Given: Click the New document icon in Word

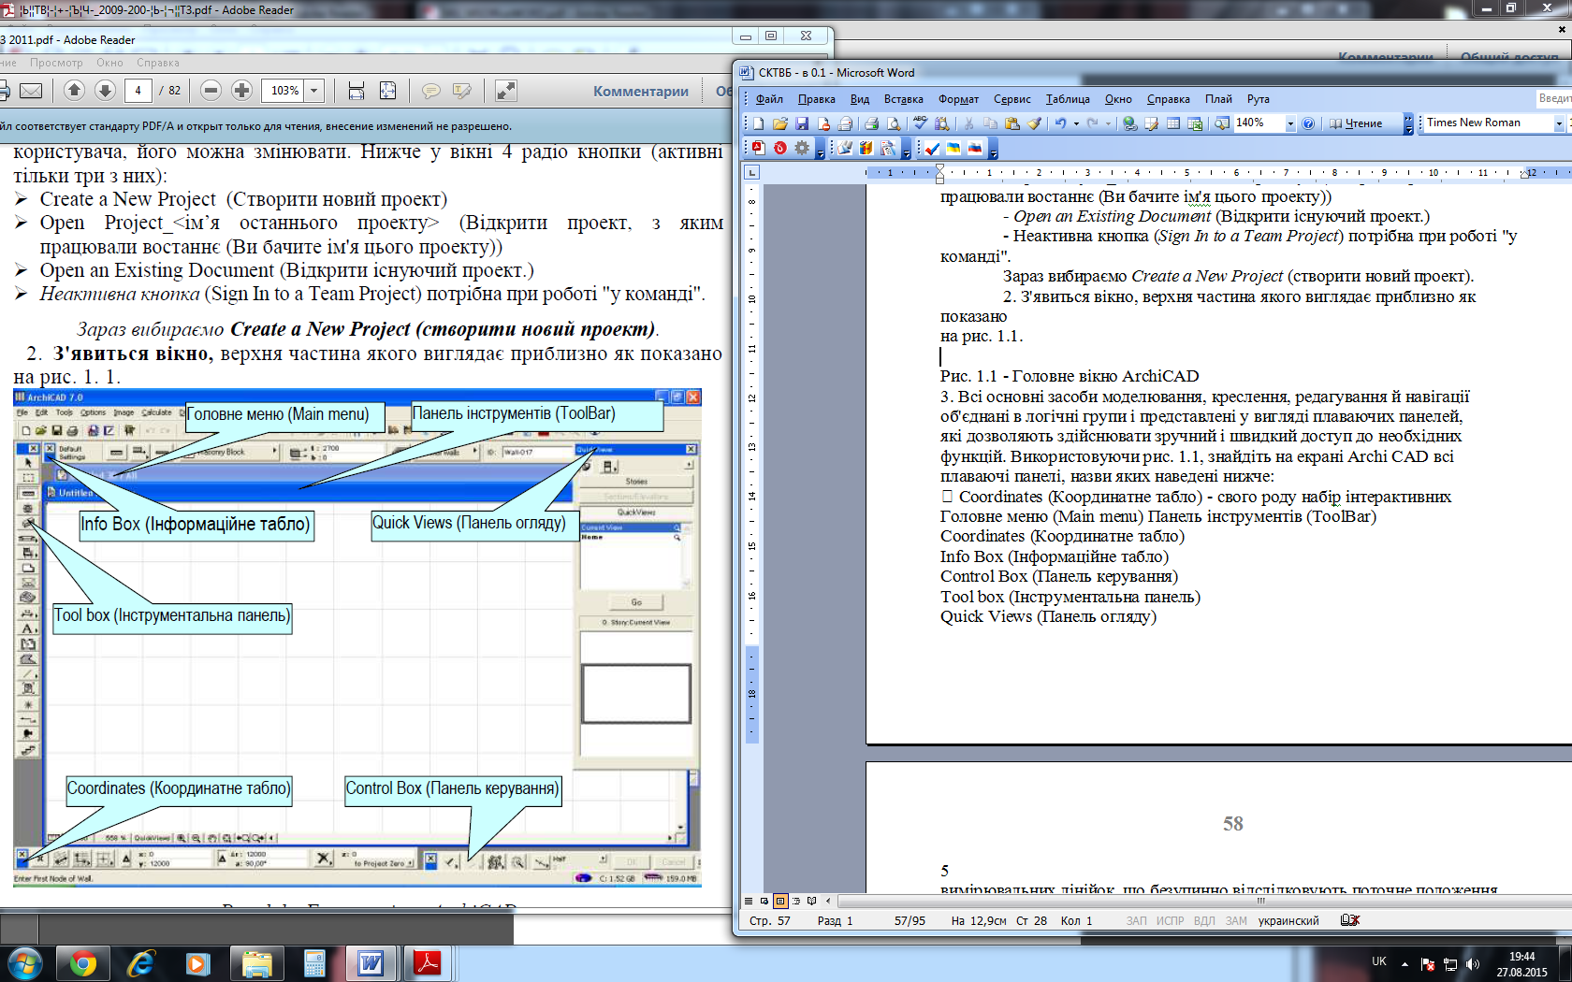Looking at the screenshot, I should click(x=758, y=123).
